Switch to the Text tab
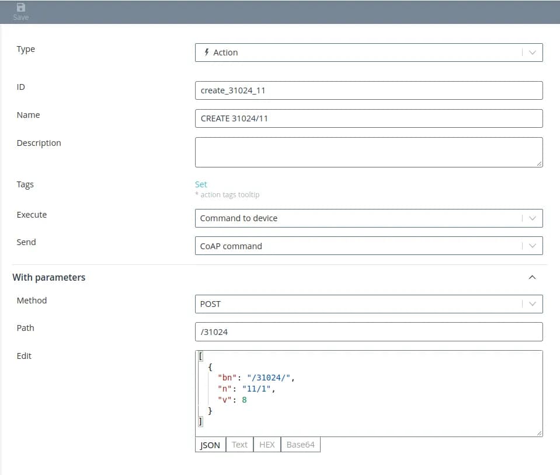This screenshot has width=560, height=475. (x=239, y=445)
